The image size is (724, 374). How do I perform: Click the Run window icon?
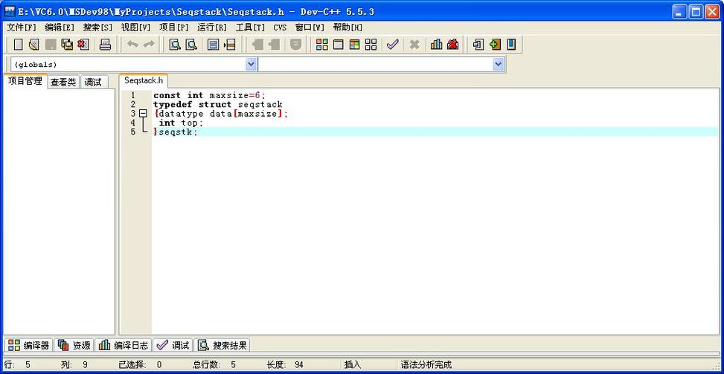click(339, 45)
